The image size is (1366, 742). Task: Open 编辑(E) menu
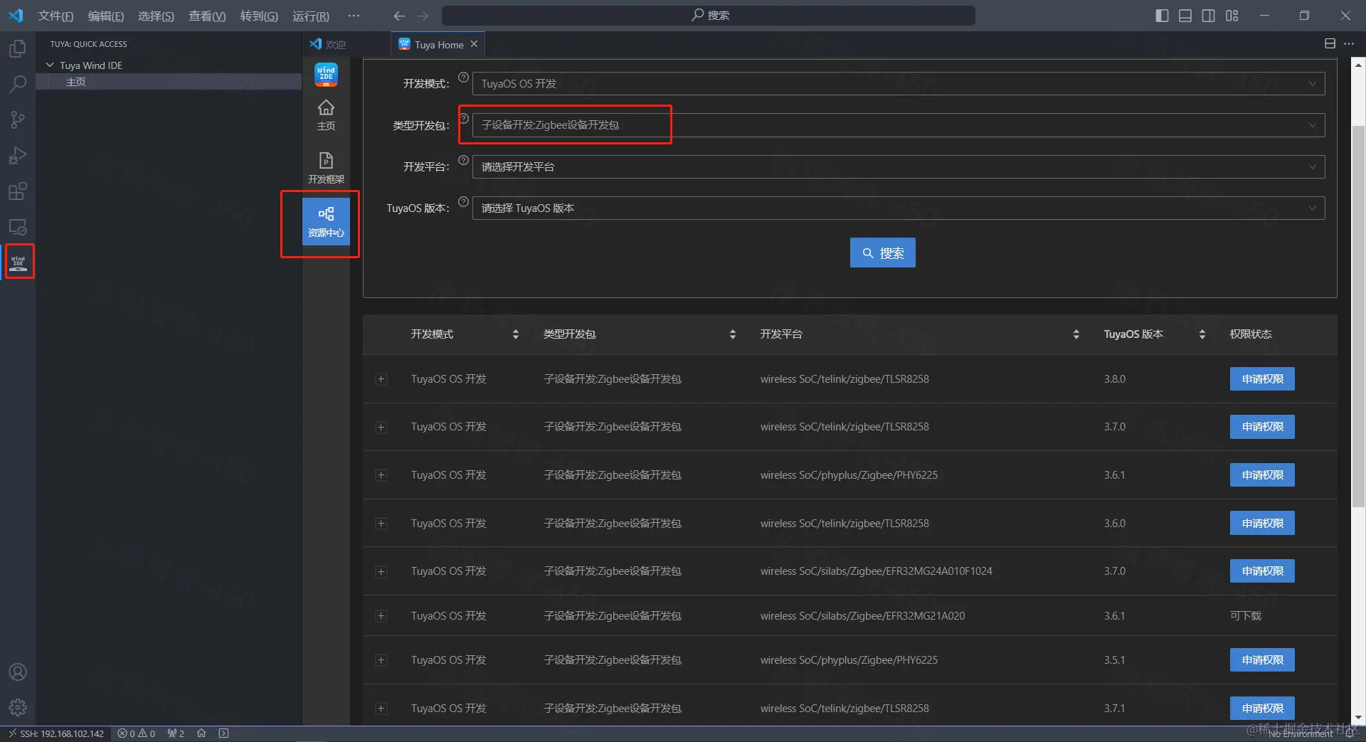(106, 16)
